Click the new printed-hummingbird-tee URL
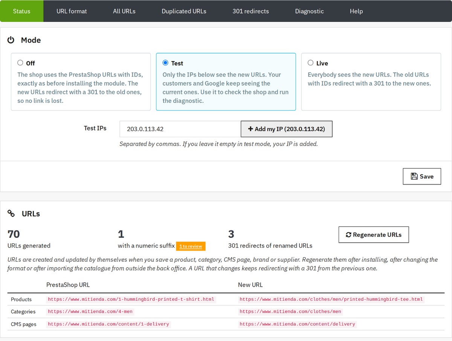452x341 pixels. tap(331, 299)
